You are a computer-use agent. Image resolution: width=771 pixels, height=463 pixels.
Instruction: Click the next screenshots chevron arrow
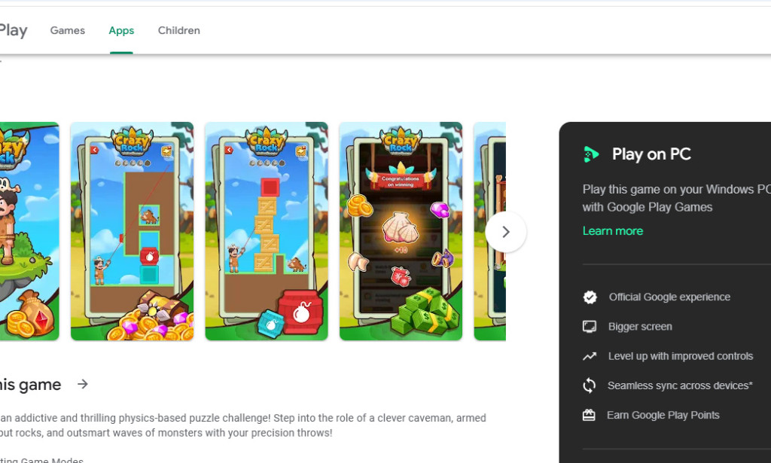[505, 232]
